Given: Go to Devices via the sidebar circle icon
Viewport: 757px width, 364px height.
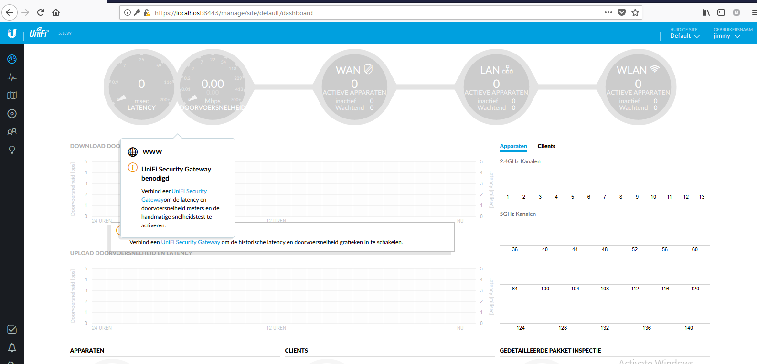Looking at the screenshot, I should 12,114.
